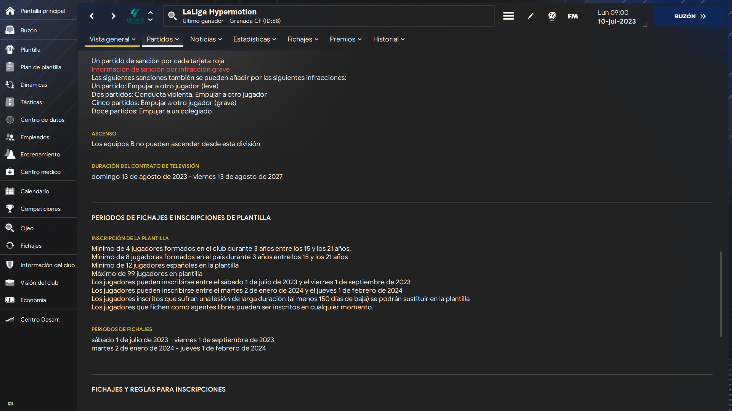Open the Pantalla principal home icon

click(x=10, y=11)
